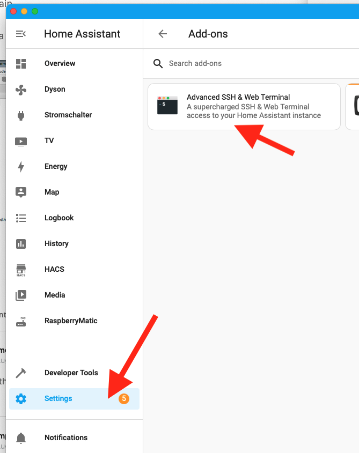Screen dimensions: 359x453
Task: Click the HACS store icon
Action: tap(21, 270)
